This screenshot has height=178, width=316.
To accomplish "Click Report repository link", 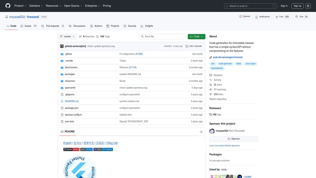I will pyautogui.click(x=218, y=99).
